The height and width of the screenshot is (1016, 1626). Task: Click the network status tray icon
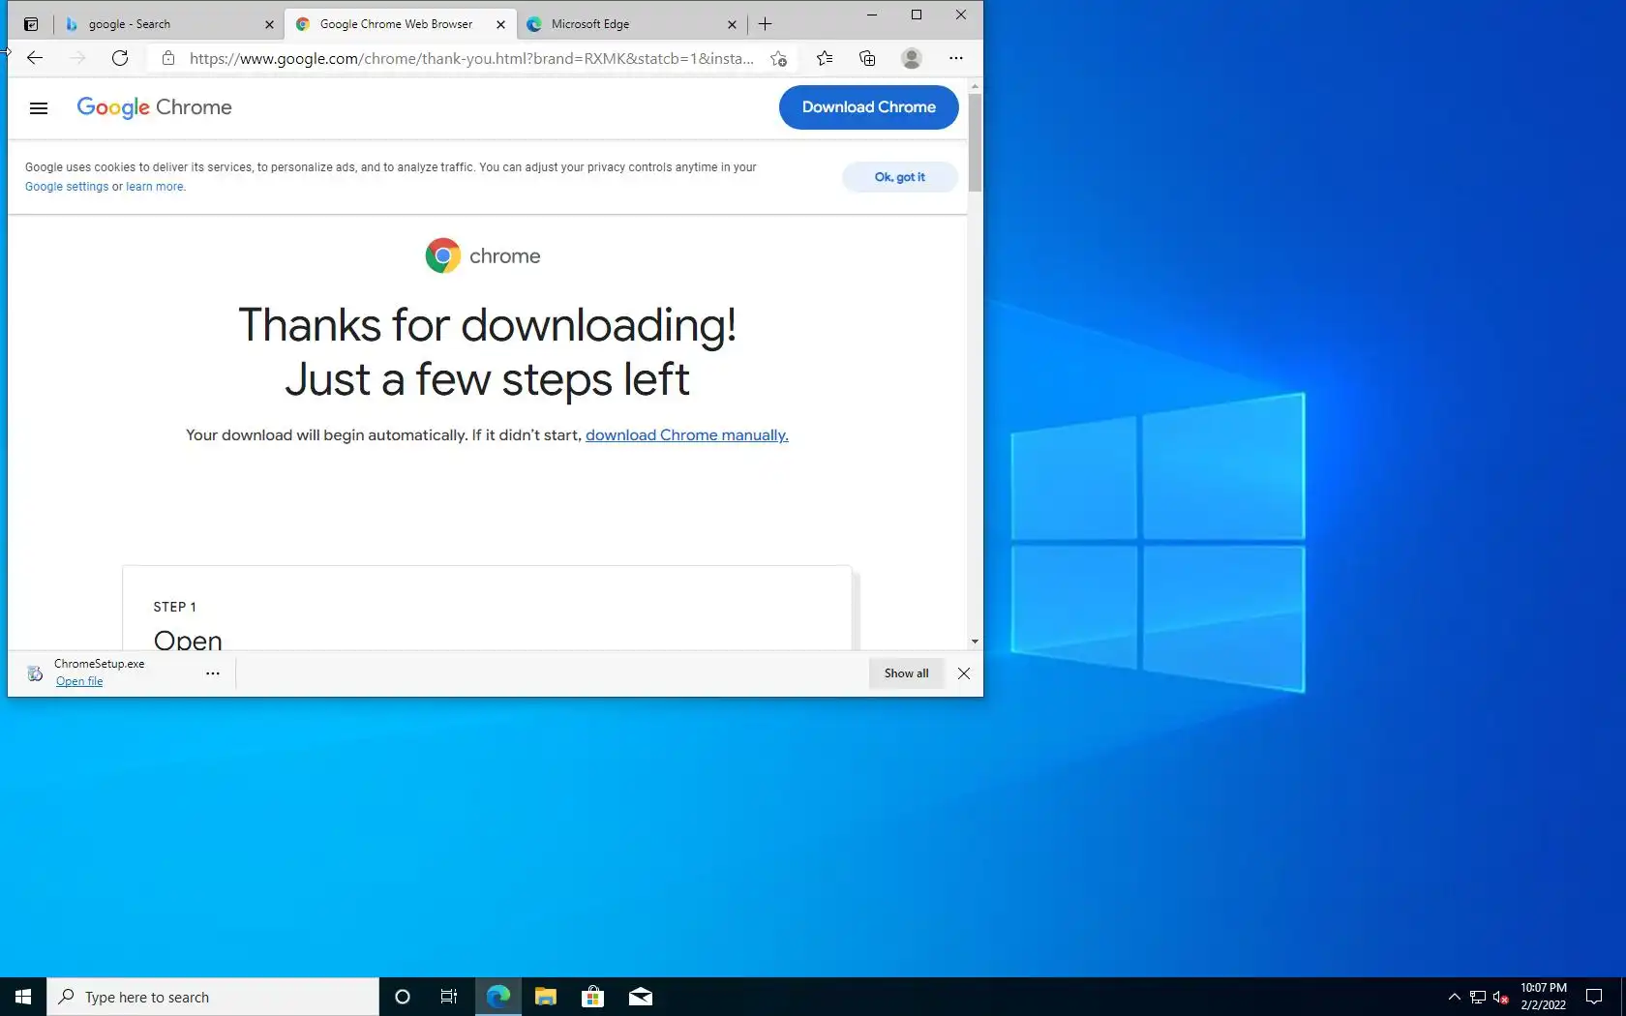(1478, 997)
